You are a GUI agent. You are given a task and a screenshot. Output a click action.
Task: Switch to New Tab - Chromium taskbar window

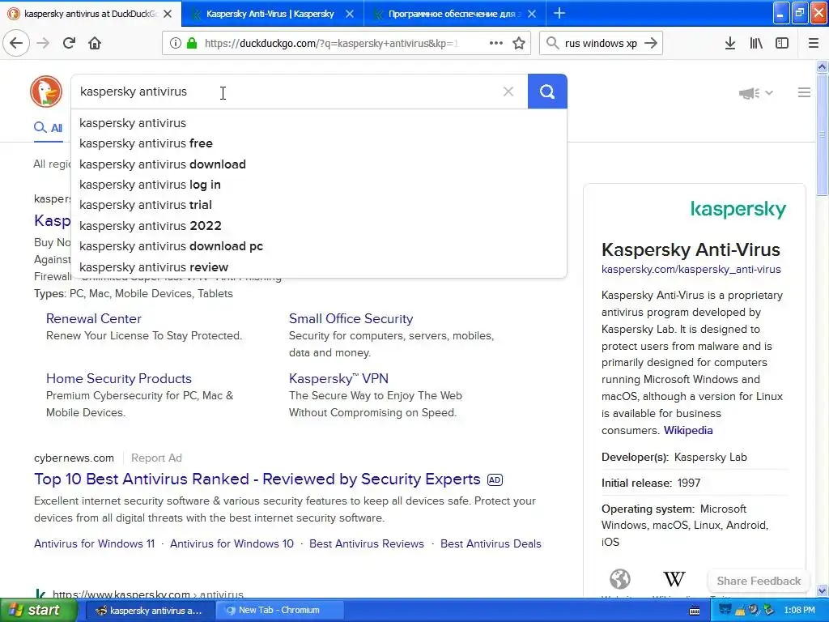tap(278, 610)
